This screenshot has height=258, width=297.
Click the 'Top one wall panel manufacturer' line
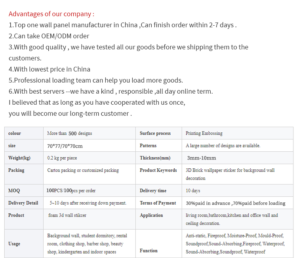click(123, 25)
